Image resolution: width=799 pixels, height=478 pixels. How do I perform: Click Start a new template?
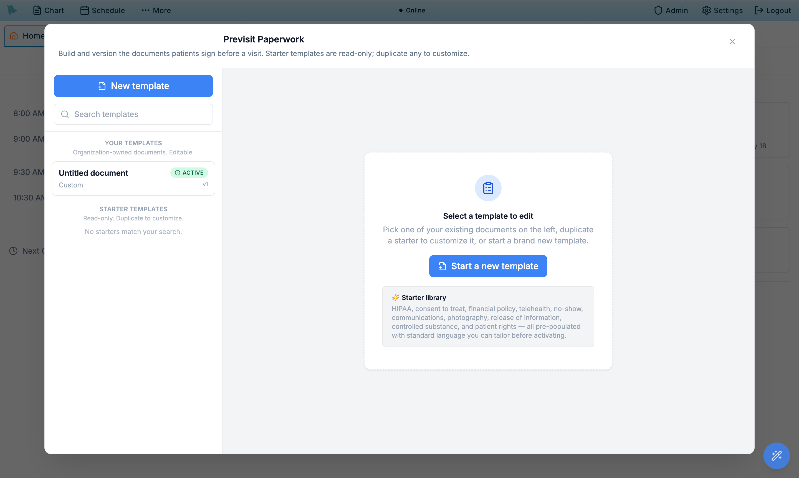click(x=488, y=266)
